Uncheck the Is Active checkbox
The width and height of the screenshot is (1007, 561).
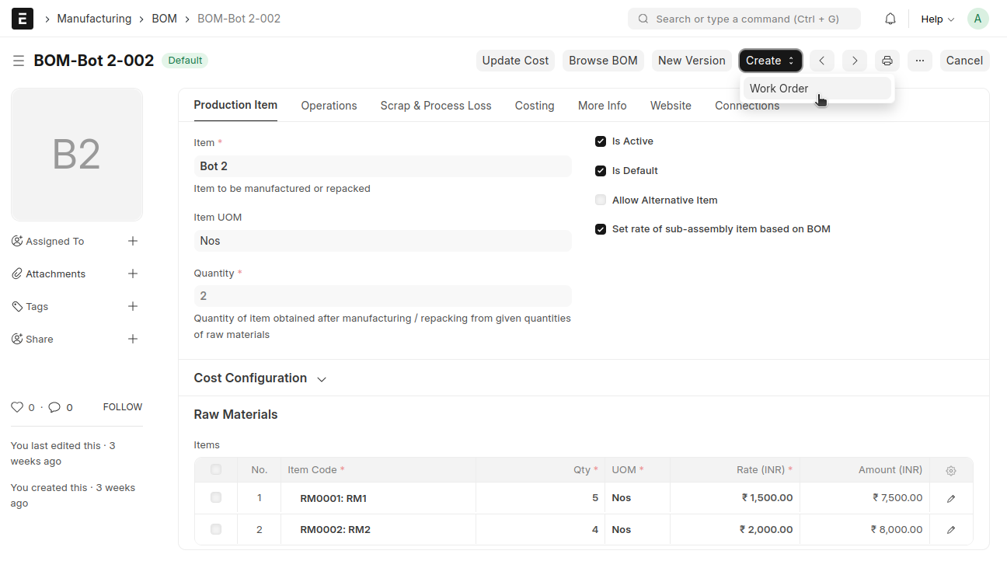point(601,141)
